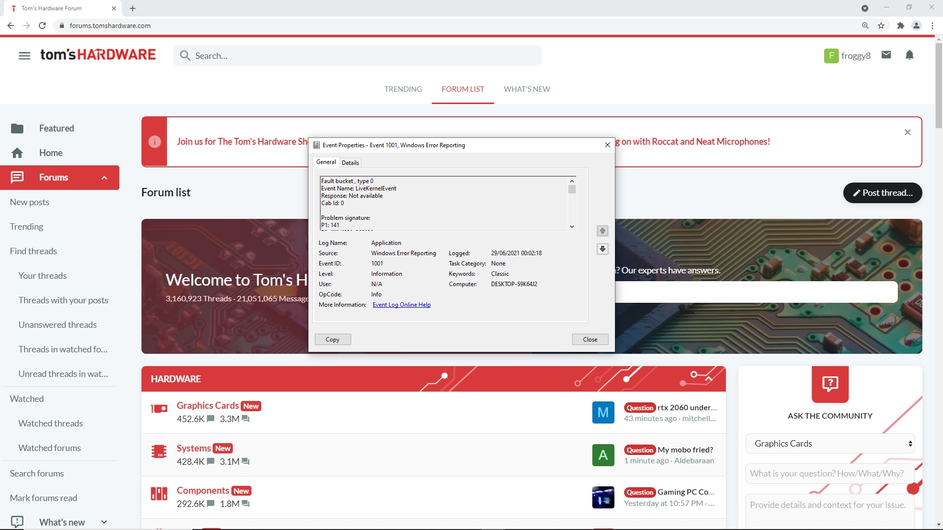Click the search magnifier icon
Screen dimensions: 943x530
[185, 55]
